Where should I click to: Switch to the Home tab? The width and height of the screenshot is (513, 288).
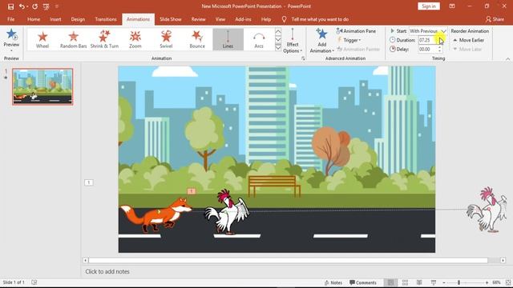[34, 19]
